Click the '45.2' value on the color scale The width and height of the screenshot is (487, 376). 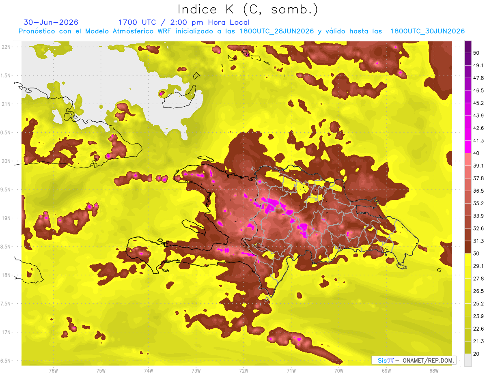click(479, 103)
